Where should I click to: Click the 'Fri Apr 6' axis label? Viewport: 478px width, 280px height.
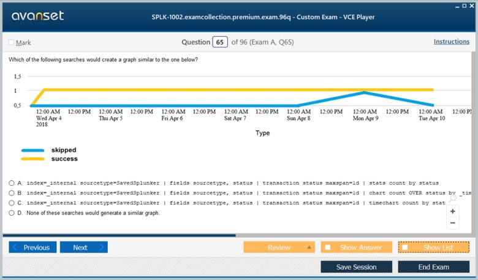[x=172, y=118]
